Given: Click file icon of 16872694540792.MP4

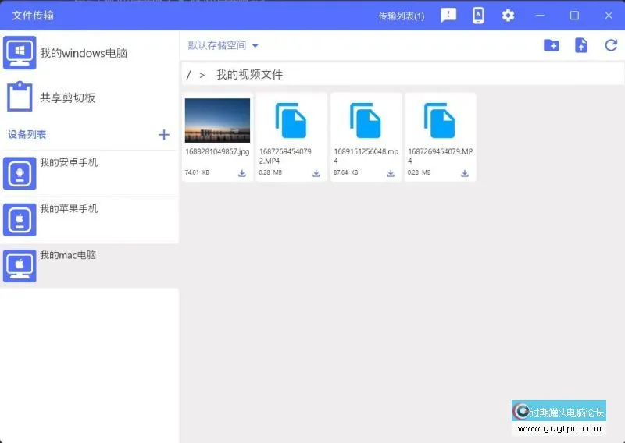Looking at the screenshot, I should pos(291,120).
